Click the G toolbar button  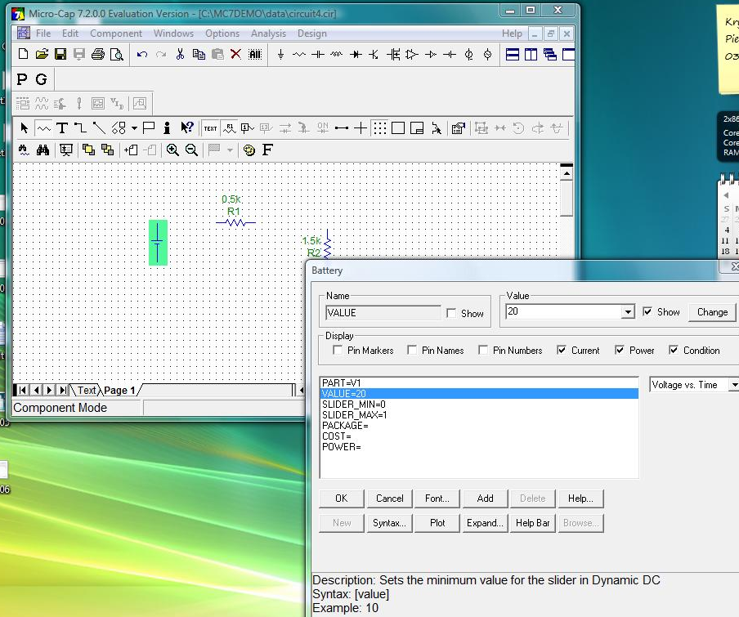(x=41, y=79)
